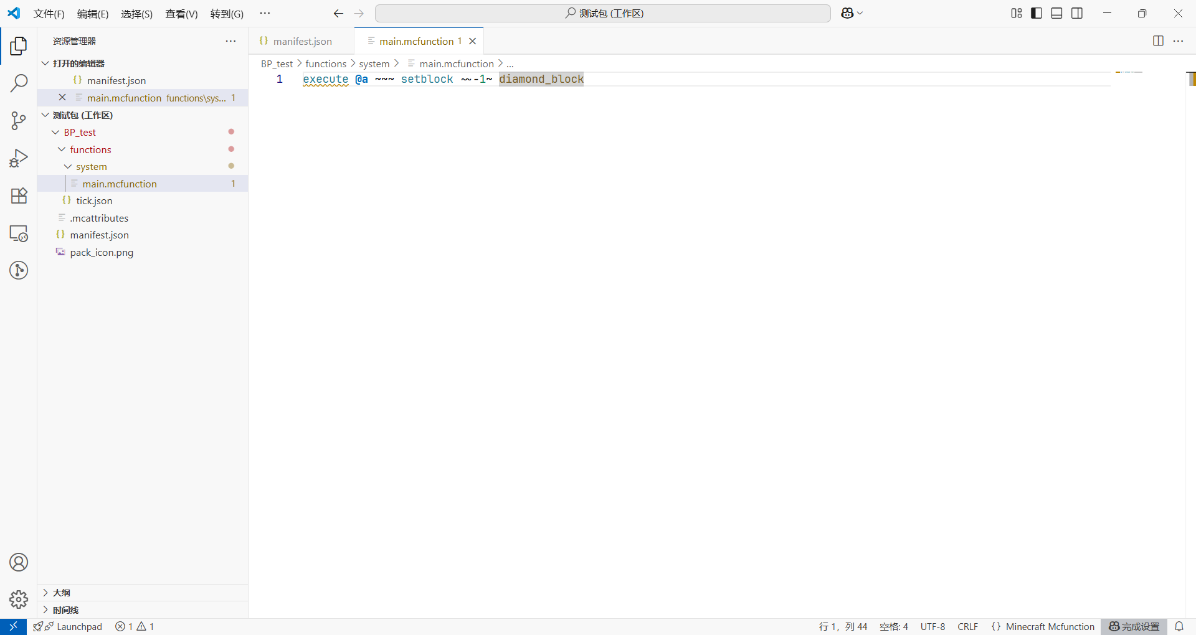Collapse the BP_test folder
The height and width of the screenshot is (635, 1196).
pyautogui.click(x=55, y=132)
